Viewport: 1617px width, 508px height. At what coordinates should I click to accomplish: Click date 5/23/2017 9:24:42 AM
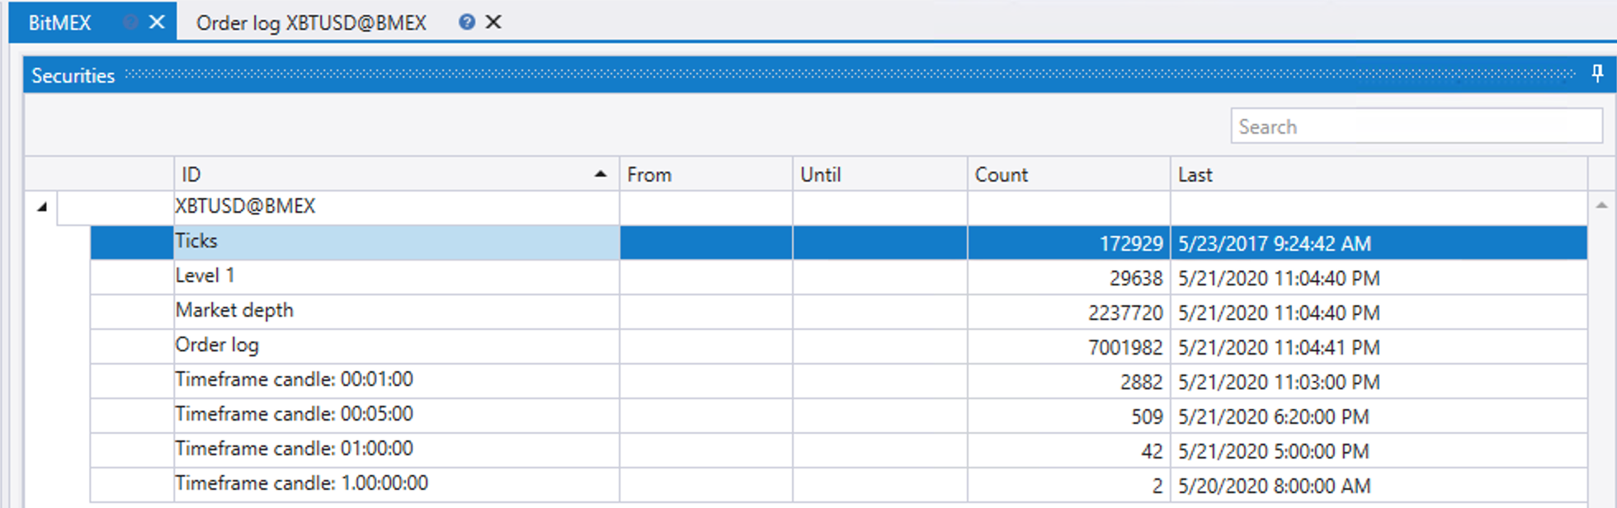pyautogui.click(x=1275, y=243)
